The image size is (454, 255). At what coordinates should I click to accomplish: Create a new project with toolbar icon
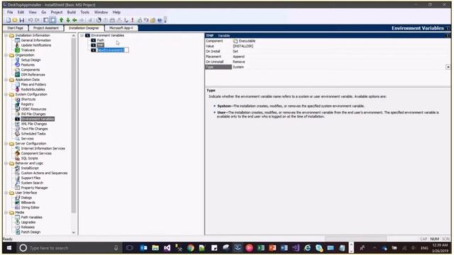click(9, 20)
